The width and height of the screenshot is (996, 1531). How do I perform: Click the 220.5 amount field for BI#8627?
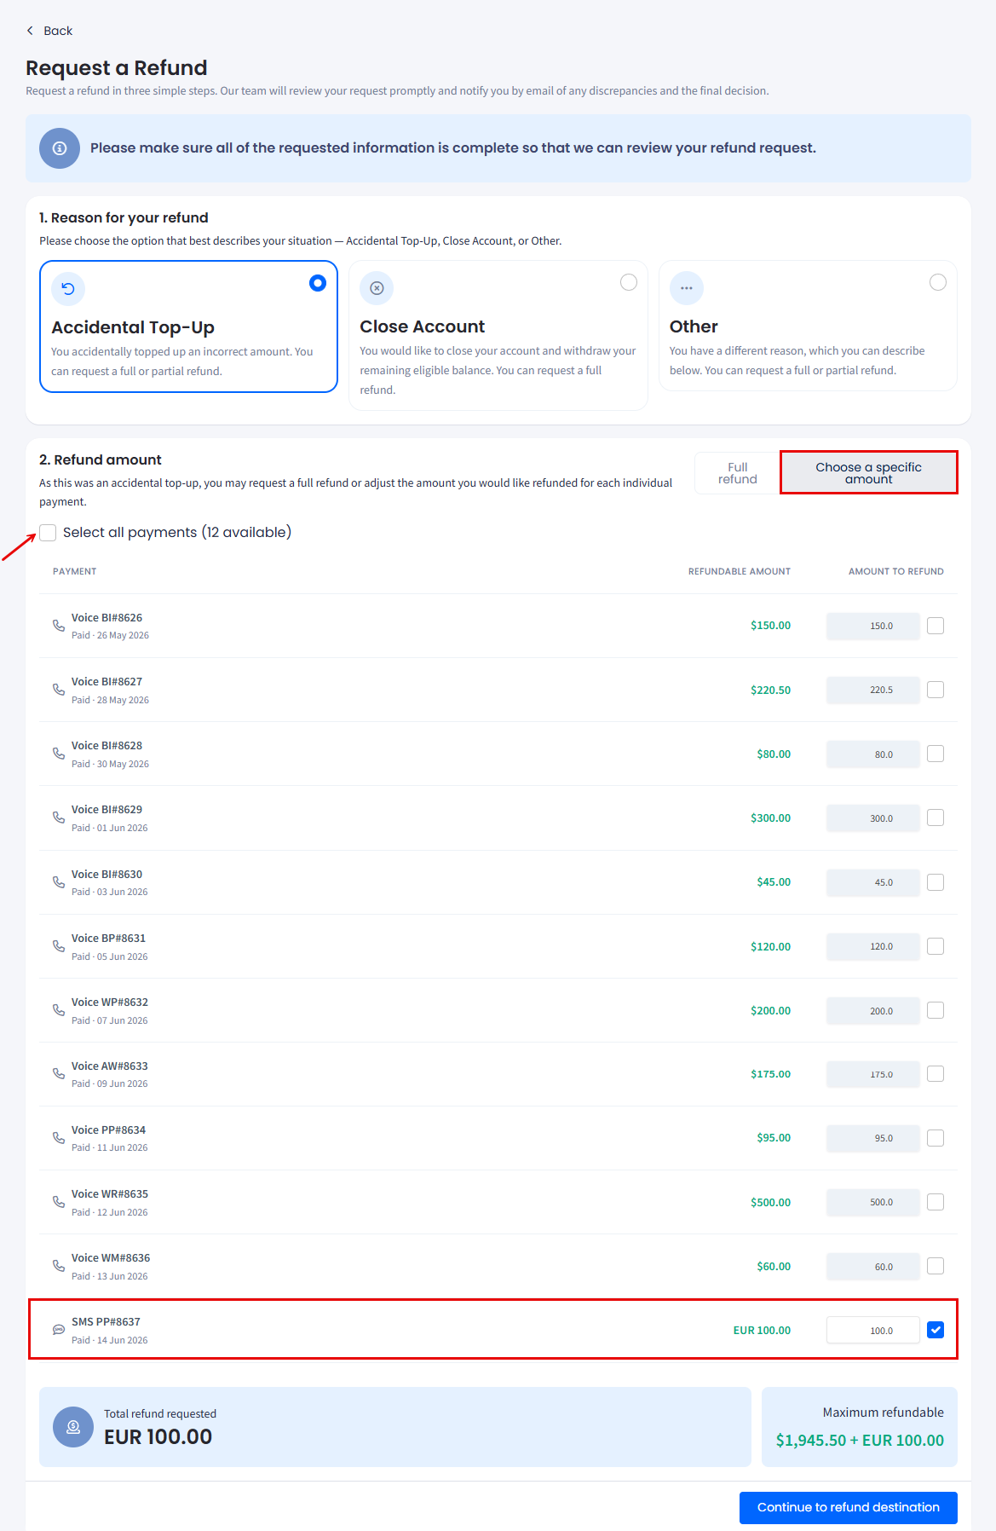tap(873, 690)
